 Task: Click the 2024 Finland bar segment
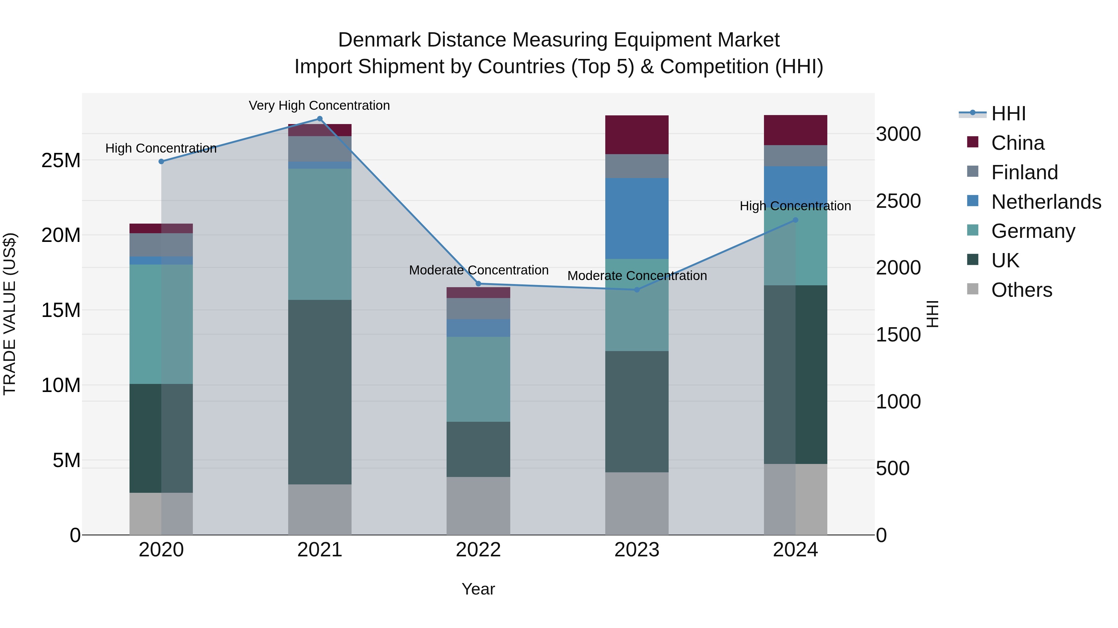(x=795, y=156)
